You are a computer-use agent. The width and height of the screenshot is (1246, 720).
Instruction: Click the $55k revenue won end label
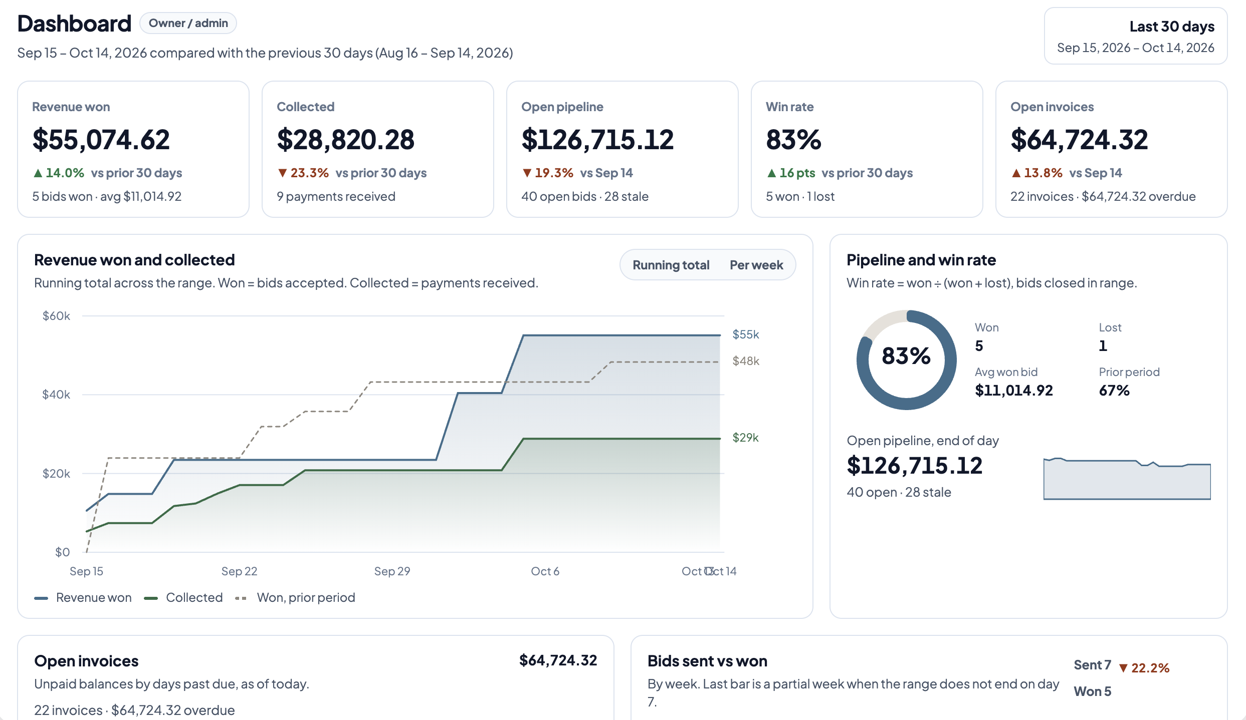[x=746, y=334]
